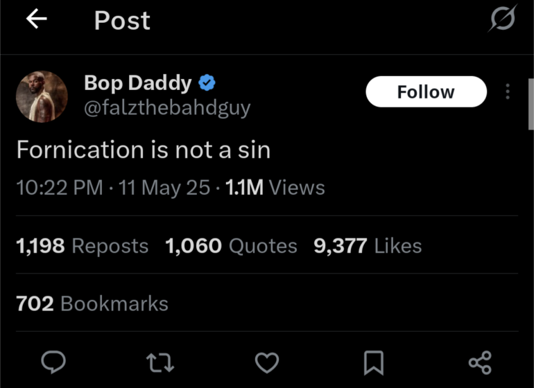Open the 1.1M Views analytics

(275, 187)
